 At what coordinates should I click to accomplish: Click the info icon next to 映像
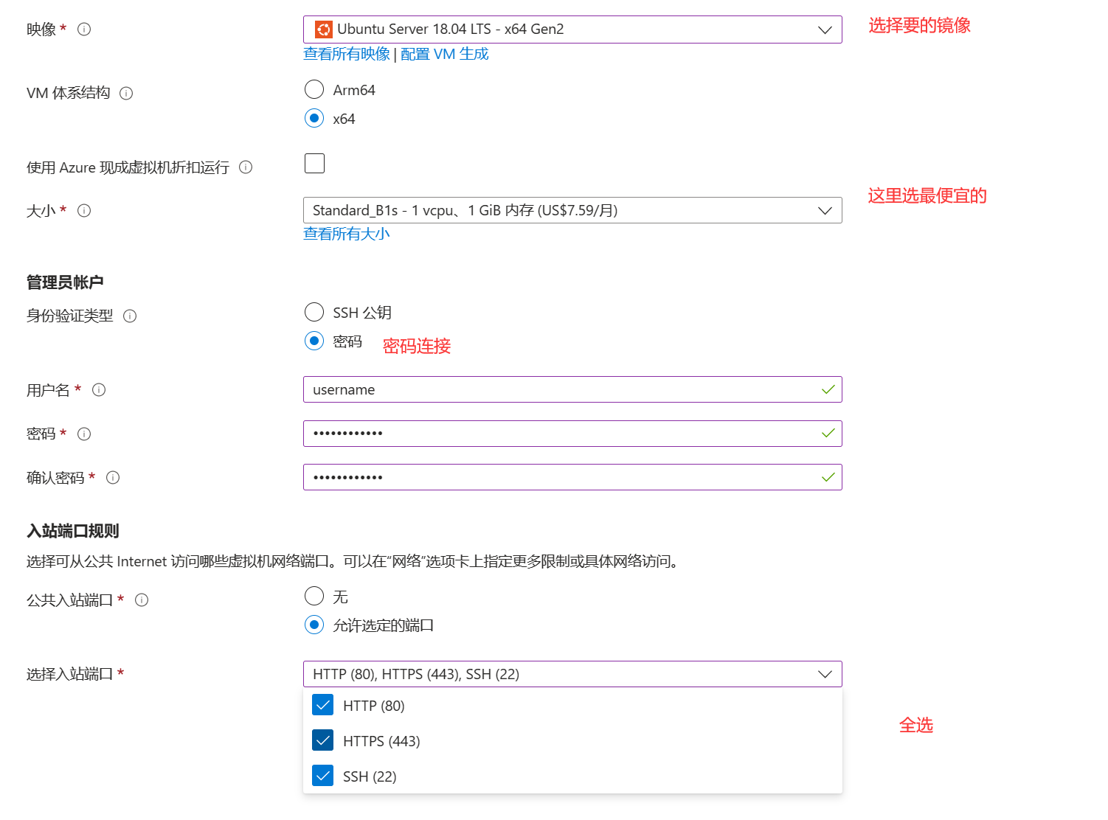pos(84,29)
